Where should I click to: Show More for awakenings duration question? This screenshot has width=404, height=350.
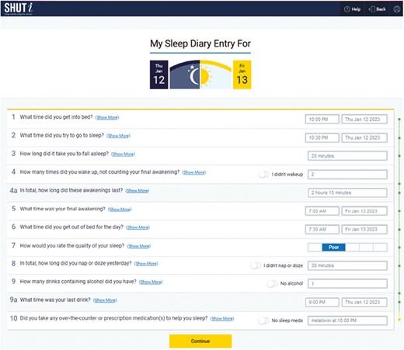[x=138, y=191]
